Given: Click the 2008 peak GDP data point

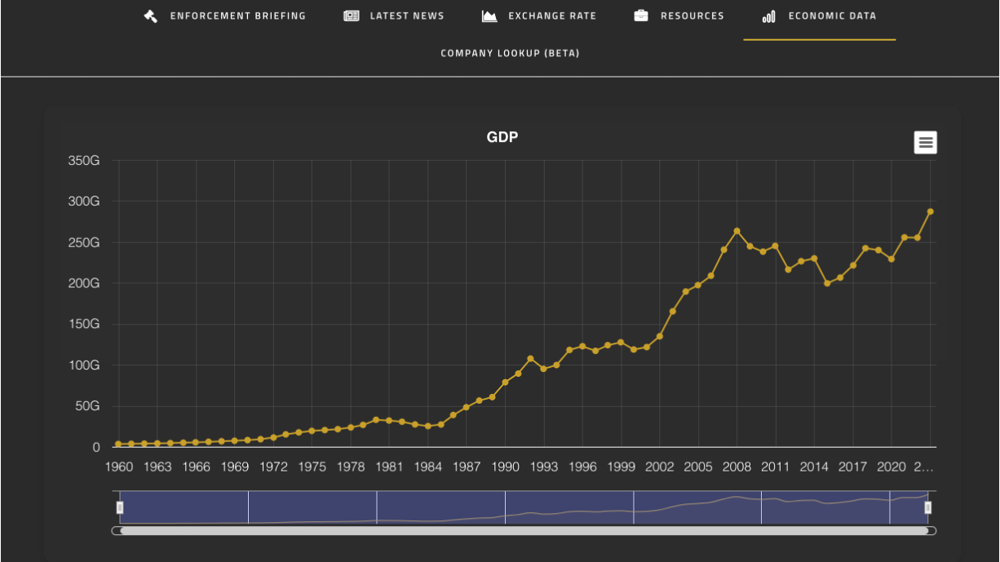Looking at the screenshot, I should [737, 231].
